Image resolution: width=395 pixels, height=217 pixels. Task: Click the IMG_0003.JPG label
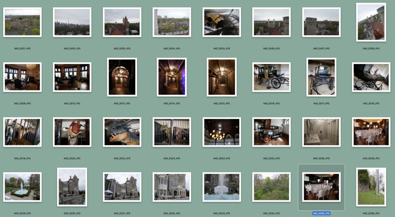pos(122,48)
